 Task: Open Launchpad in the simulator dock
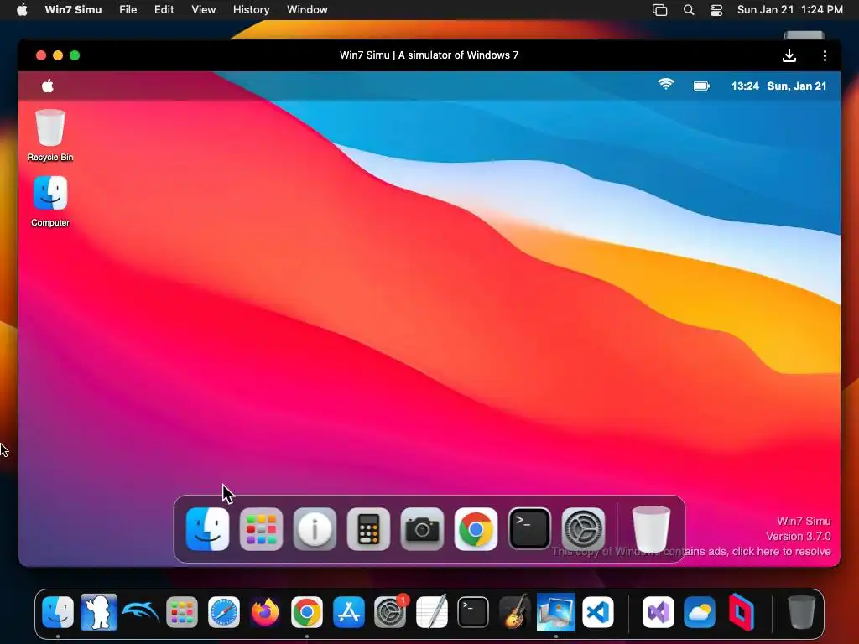click(261, 529)
